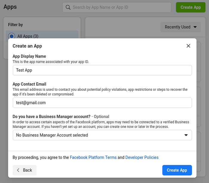Open the Recently Used sort dropdown
The image size is (209, 183).
180,27
